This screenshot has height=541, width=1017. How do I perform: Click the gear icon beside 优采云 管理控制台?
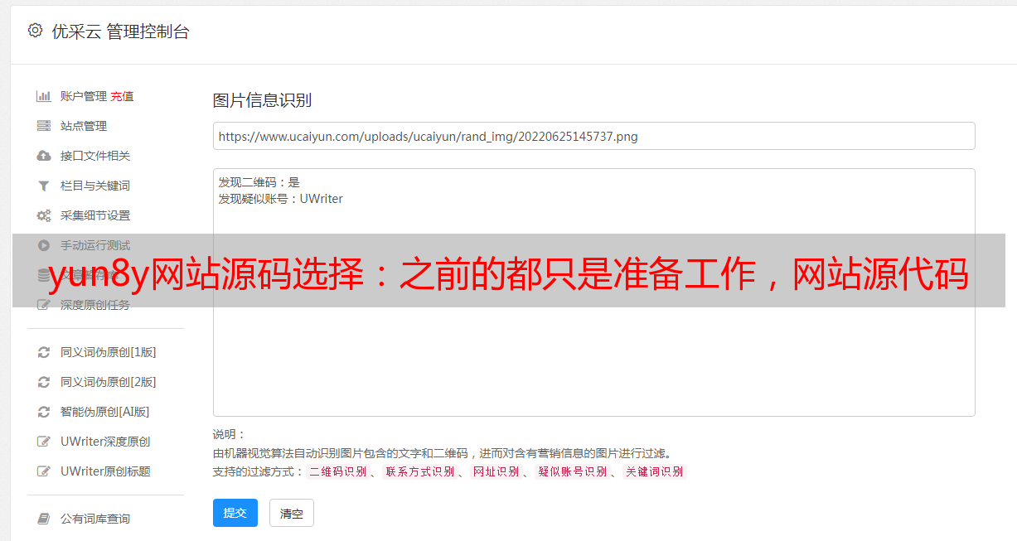tap(35, 31)
